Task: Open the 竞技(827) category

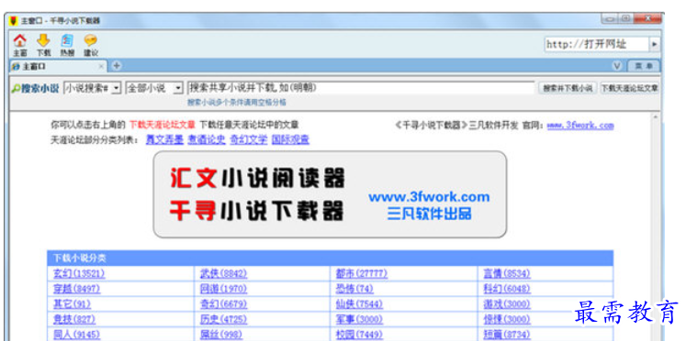Action: [74, 320]
